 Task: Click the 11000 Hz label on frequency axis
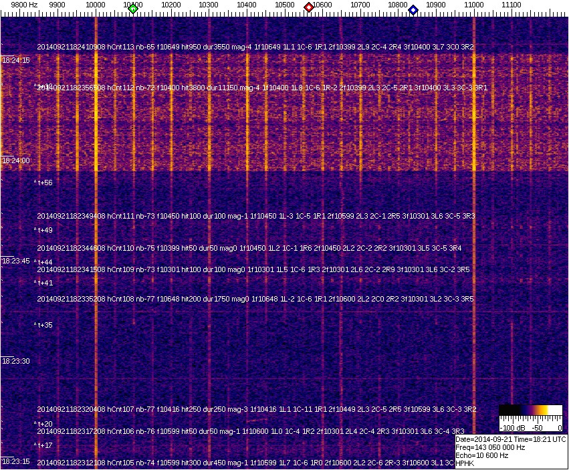(474, 5)
